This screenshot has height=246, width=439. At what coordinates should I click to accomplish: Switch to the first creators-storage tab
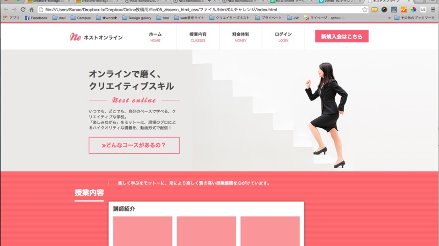pos(48,2)
